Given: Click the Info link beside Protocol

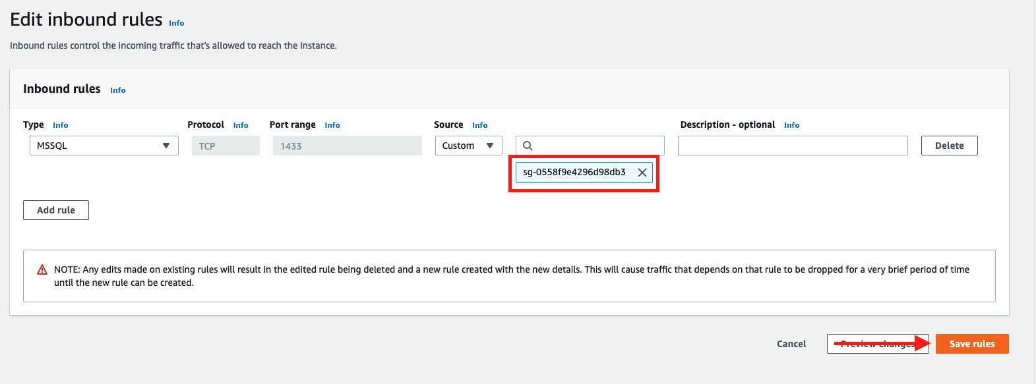Looking at the screenshot, I should [241, 125].
